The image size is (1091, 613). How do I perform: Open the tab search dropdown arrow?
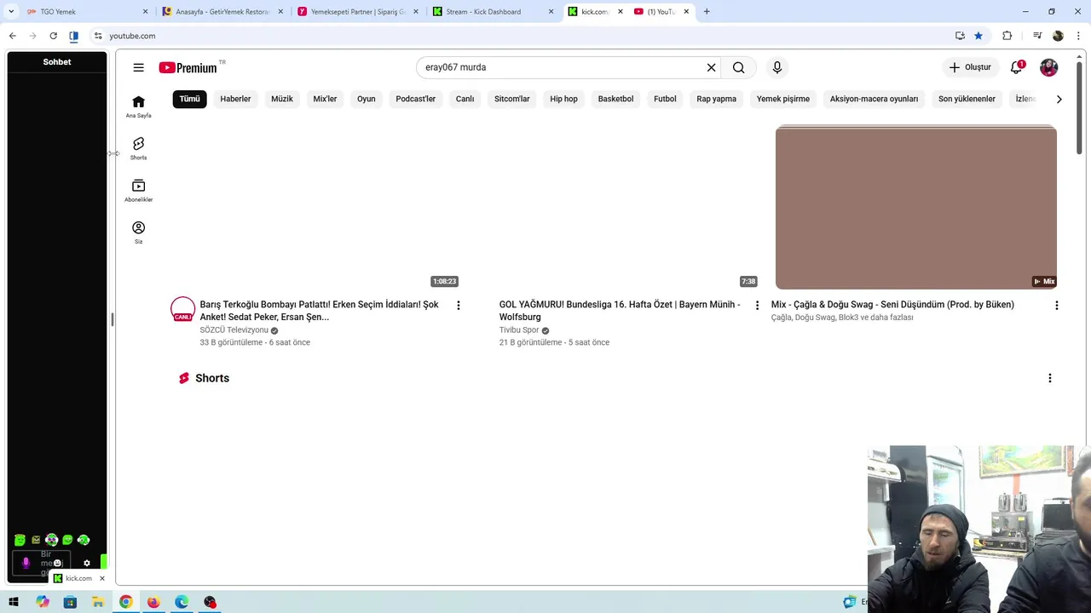coord(11,12)
